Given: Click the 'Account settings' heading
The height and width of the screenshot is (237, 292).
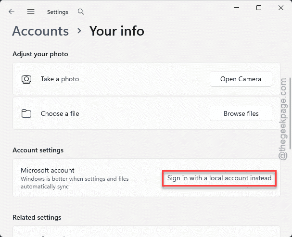Looking at the screenshot, I should pos(38,150).
